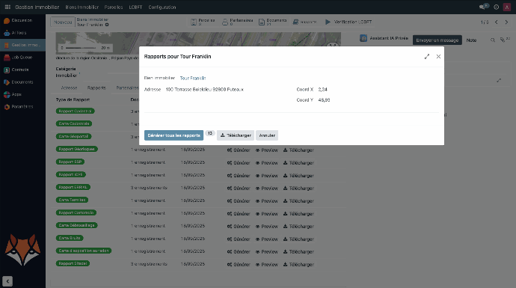Launch Vérification LCBFT action
The image size is (516, 288).
348,22
